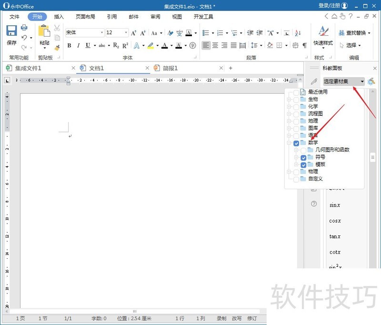Open the 查找替换 dropdown arrow
Image resolution: width=381 pixels, height=325 pixels.
tap(369, 33)
